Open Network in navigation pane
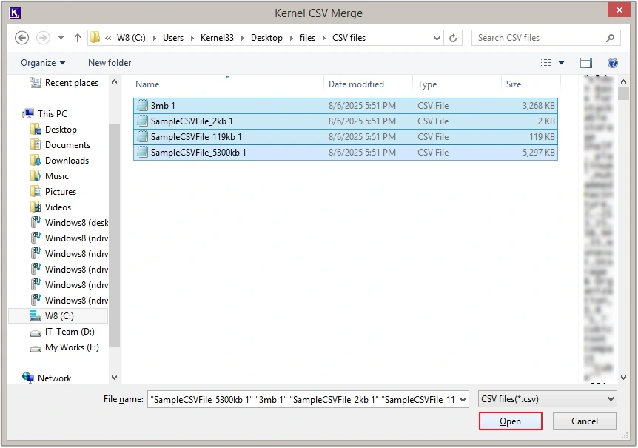 pyautogui.click(x=47, y=378)
